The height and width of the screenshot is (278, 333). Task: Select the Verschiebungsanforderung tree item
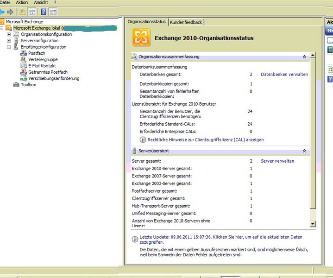click(54, 78)
